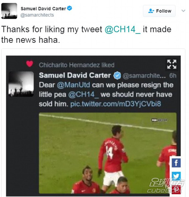Screen dimensions: 189x197
Task: Open the pic.twitter.com/mD3YjCVbi8 link
Action: 116,104
